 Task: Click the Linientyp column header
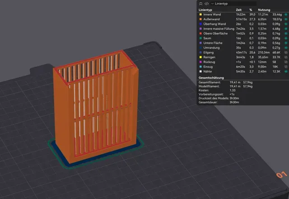(x=205, y=10)
